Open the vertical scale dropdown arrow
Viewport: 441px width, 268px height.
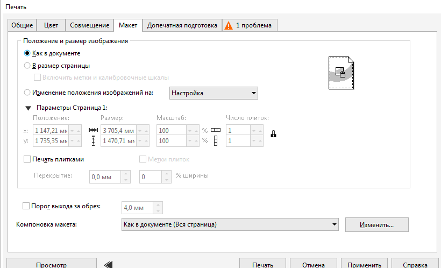(x=190, y=141)
